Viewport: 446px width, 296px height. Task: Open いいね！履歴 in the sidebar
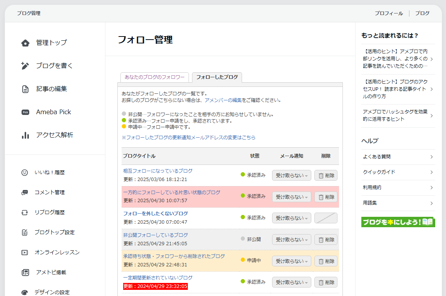tap(50, 173)
